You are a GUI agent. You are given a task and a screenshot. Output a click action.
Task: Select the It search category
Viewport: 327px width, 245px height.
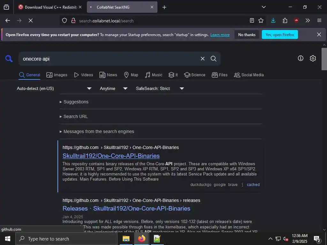pos(173,75)
